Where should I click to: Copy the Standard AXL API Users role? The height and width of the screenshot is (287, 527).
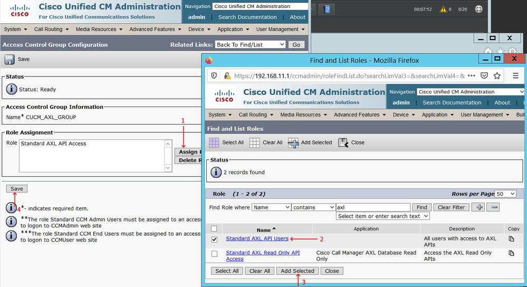(x=511, y=239)
